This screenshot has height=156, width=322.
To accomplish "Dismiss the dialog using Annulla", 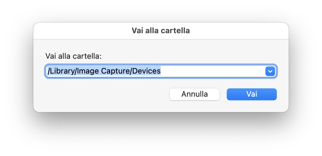I will coord(195,94).
